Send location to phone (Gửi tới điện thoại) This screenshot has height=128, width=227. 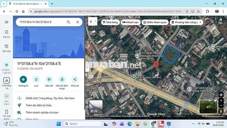(x=62, y=83)
